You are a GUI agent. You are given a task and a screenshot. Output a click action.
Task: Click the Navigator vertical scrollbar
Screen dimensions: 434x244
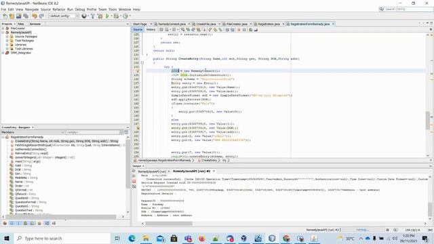point(127,174)
